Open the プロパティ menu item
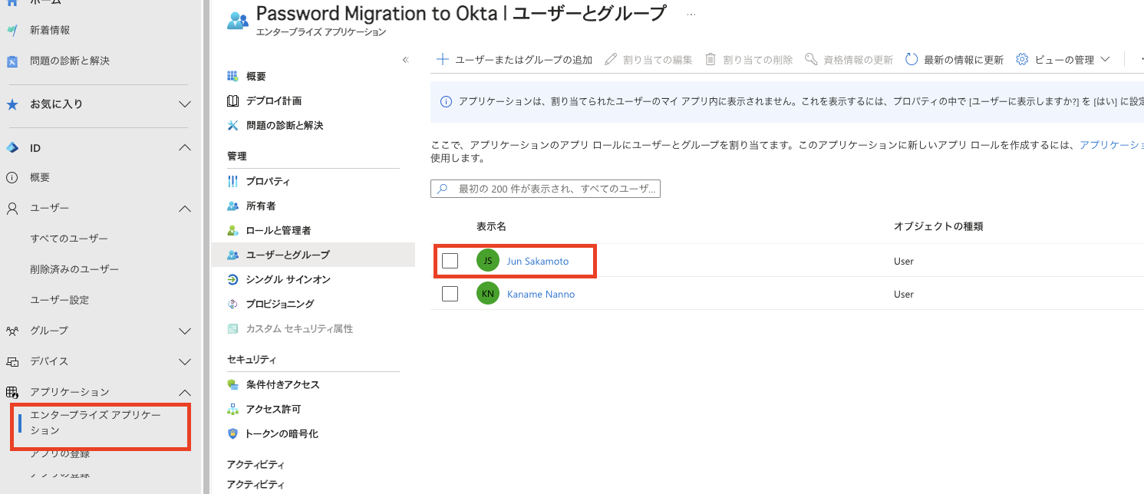This screenshot has height=494, width=1144. pyautogui.click(x=268, y=181)
